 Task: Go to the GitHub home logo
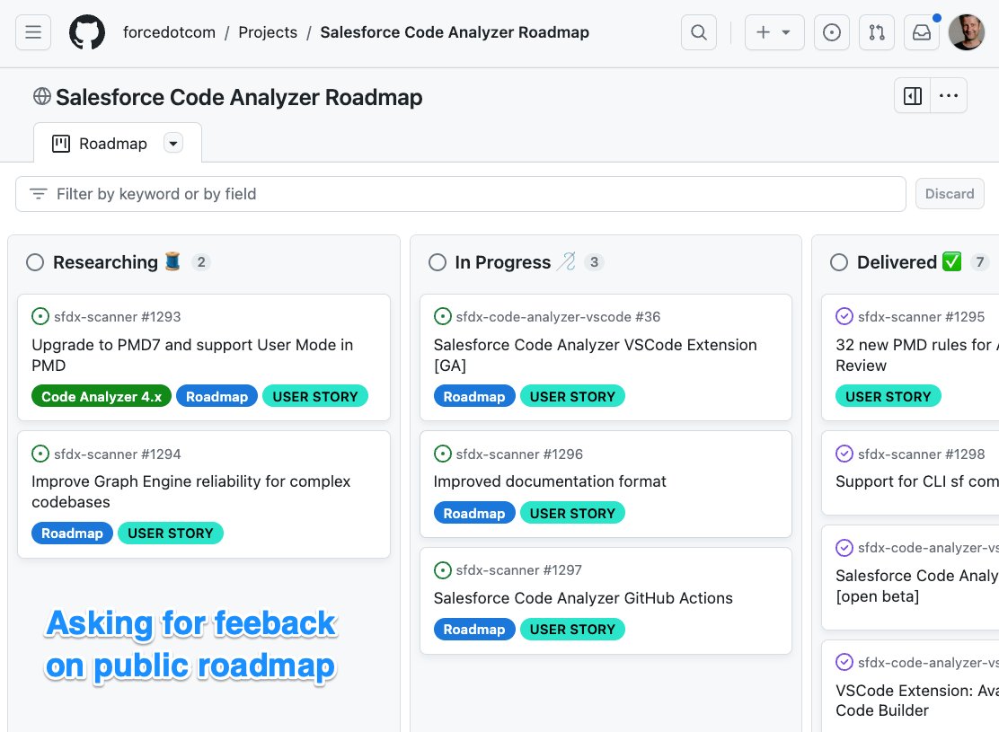[x=87, y=31]
